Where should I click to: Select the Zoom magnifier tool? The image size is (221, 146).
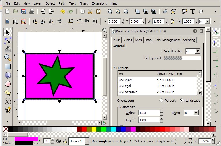8,58
